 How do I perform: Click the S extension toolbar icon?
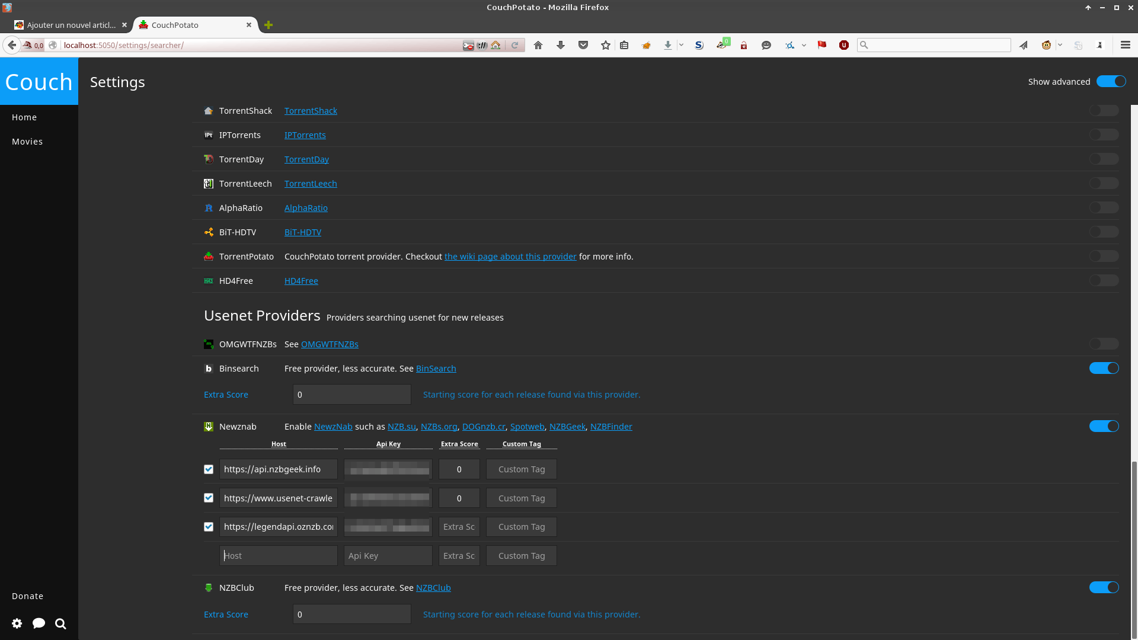pos(699,45)
